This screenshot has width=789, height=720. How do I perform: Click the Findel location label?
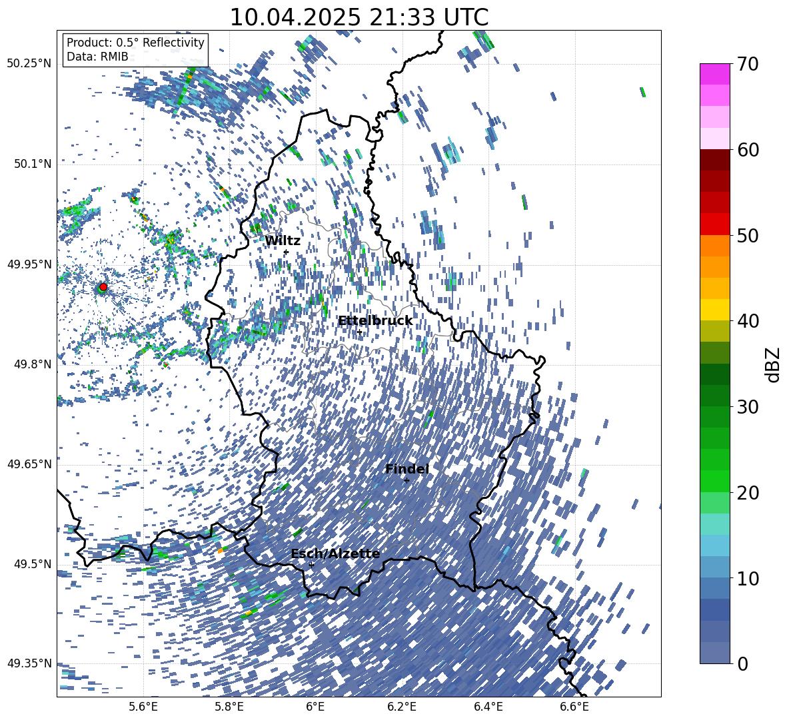pos(406,469)
